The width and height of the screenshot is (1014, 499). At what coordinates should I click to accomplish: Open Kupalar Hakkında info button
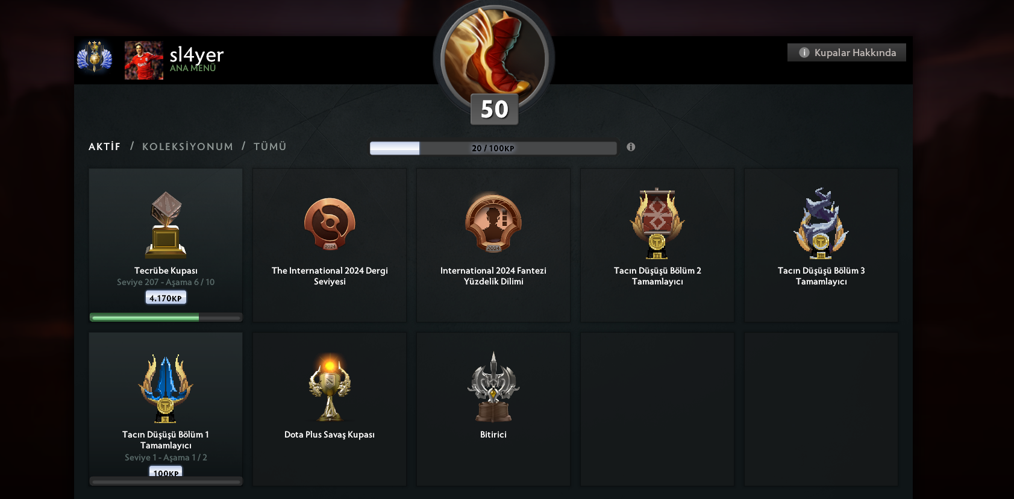coord(847,52)
